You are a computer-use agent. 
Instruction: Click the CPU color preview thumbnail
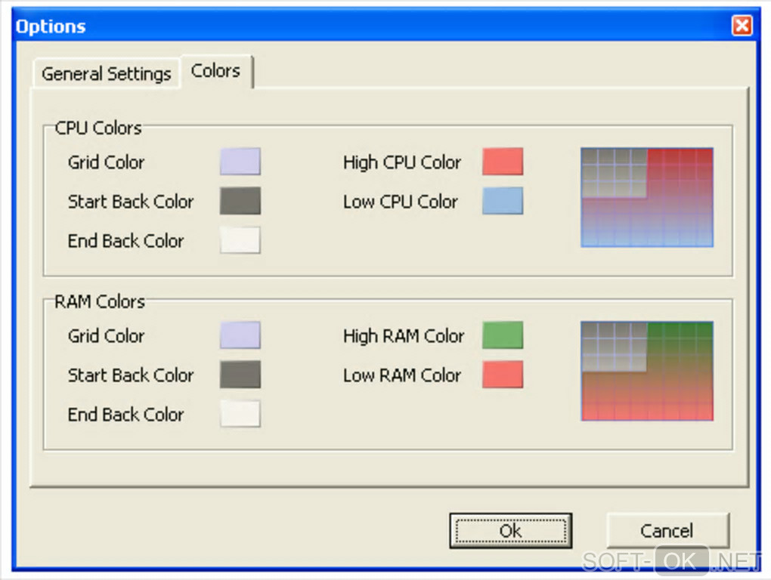pyautogui.click(x=646, y=197)
